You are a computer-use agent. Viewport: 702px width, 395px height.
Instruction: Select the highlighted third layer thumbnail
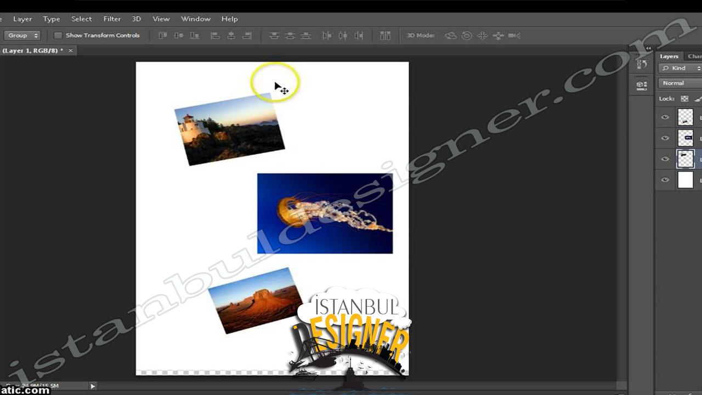686,159
